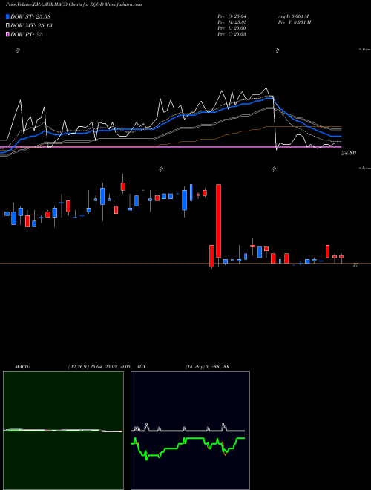Image resolution: width=371 pixels, height=490 pixels.
Task: Click the Lows marker label at right
Action: point(365,169)
